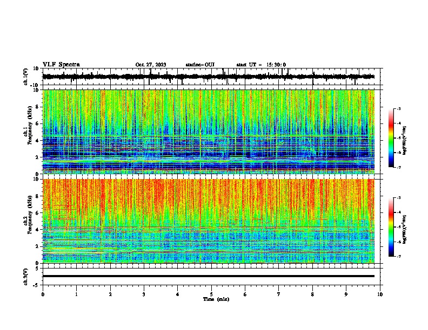The height and width of the screenshot is (330, 428).
Task: Click Time axis tick label "9"
Action: click(x=346, y=294)
